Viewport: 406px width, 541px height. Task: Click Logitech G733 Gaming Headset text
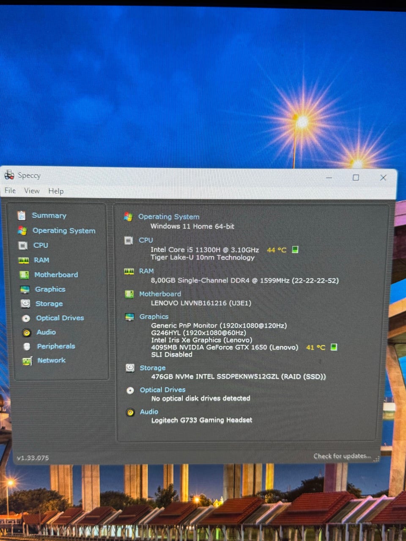(x=202, y=420)
